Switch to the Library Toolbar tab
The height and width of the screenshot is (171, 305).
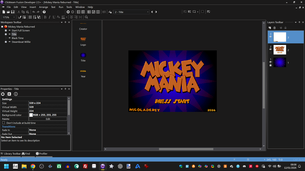(11, 153)
